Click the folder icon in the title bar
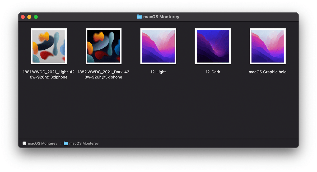This screenshot has height=172, width=317. click(139, 17)
